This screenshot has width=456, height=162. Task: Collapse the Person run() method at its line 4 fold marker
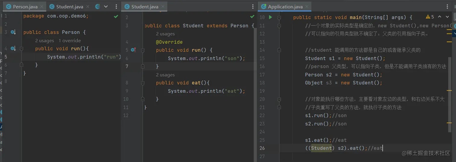(21, 48)
